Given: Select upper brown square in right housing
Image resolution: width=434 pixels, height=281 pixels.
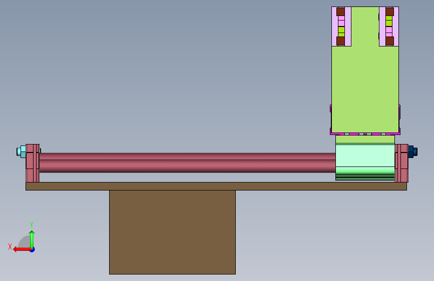Looking at the screenshot, I should point(390,11).
